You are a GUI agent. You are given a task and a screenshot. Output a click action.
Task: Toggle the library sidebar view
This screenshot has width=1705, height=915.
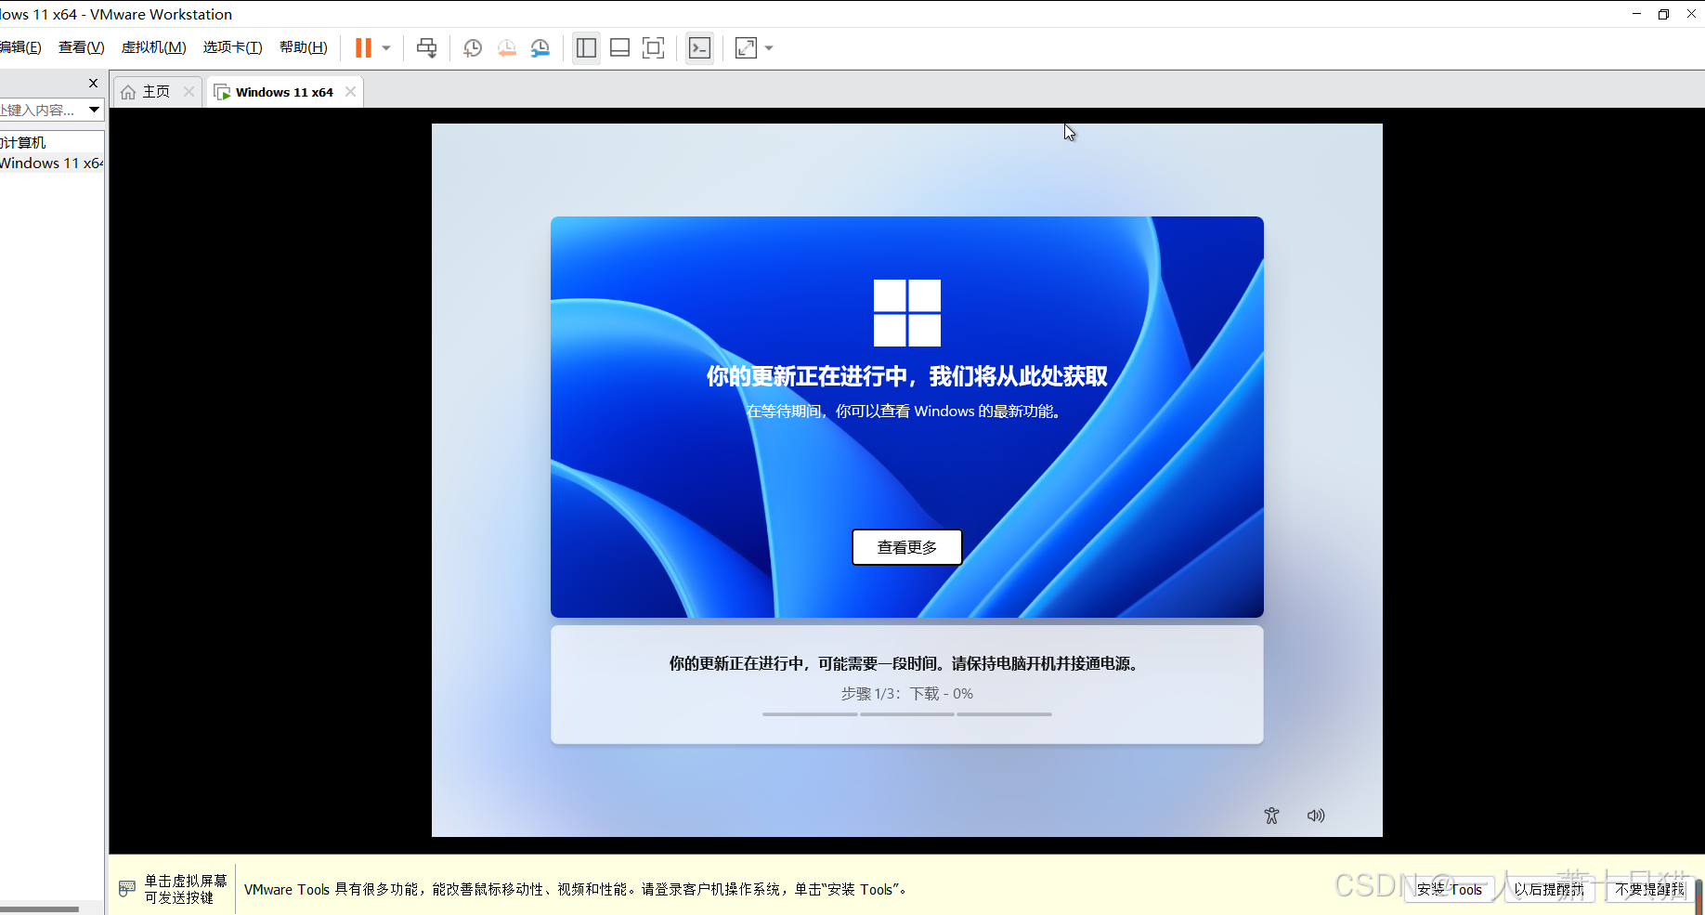pos(586,48)
